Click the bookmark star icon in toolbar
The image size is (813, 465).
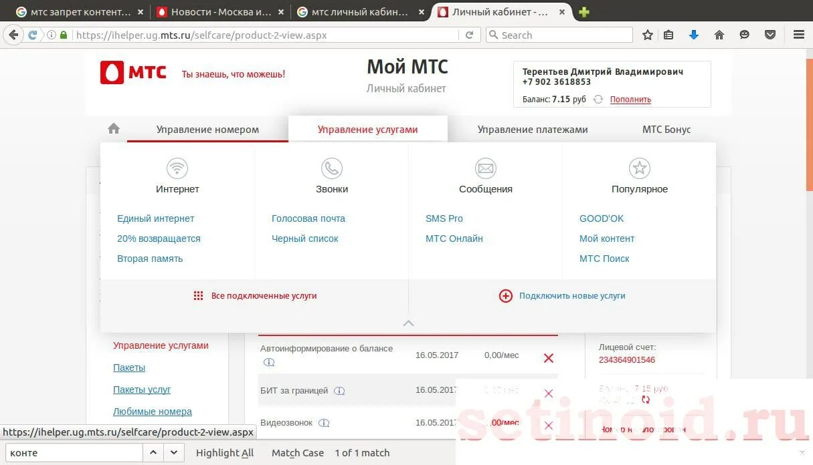648,35
